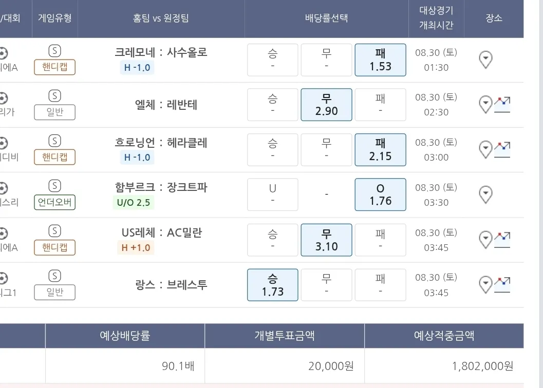This screenshot has width=543, height=388.
Task: Toggle Over 1.76 for 함부르크 vs 장크트파
Action: point(380,195)
